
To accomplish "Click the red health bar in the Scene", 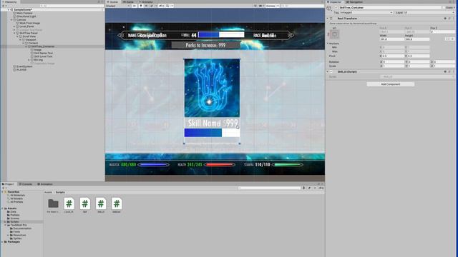I will pyautogui.click(x=219, y=165).
